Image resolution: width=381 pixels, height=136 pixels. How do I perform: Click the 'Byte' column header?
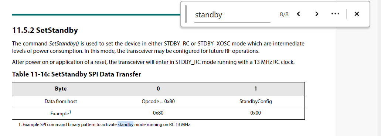[x=61, y=89]
